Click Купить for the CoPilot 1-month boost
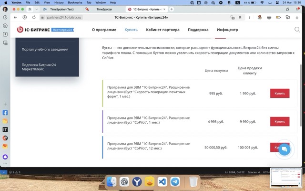This screenshot has width=305, height=191. [279, 122]
